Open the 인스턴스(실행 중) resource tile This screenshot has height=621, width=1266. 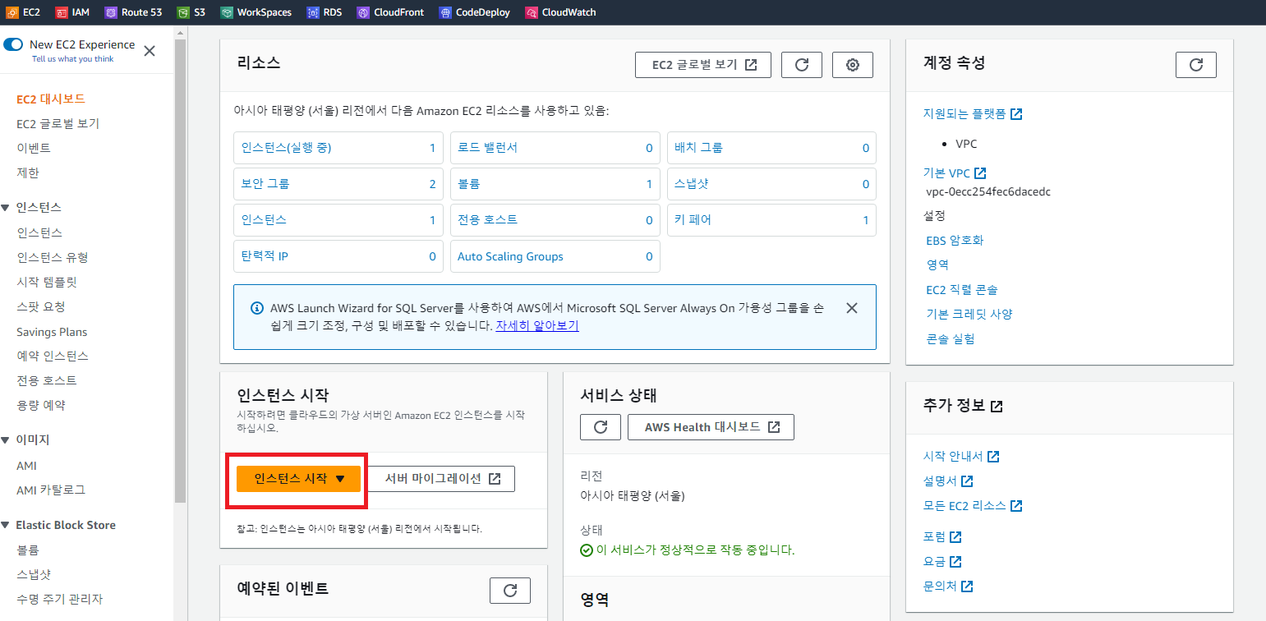[x=338, y=148]
